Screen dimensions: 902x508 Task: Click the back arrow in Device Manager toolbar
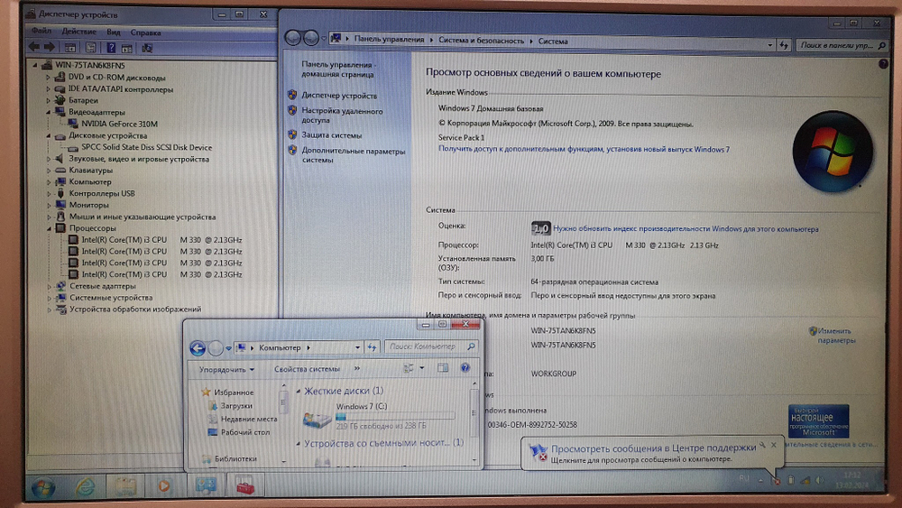click(x=34, y=47)
